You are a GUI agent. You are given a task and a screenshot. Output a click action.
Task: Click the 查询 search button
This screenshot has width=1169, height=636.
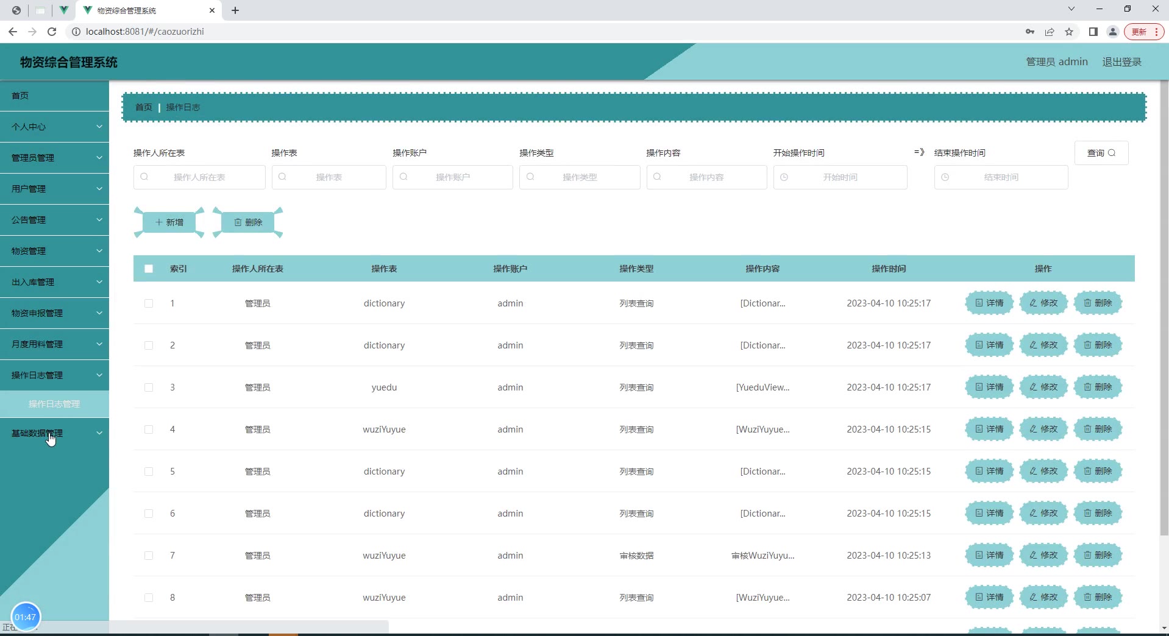coord(1101,153)
